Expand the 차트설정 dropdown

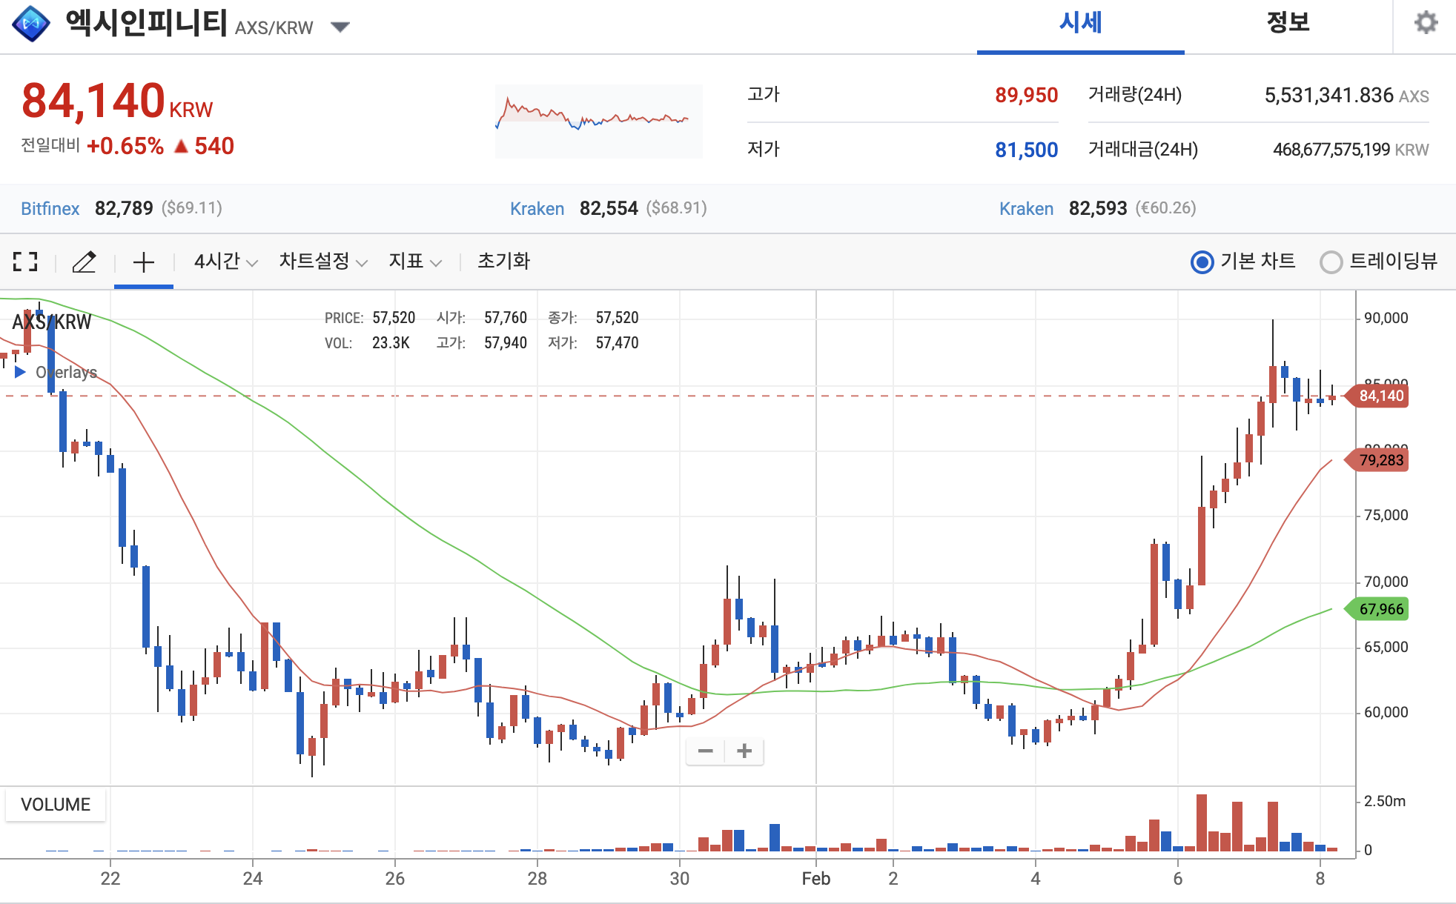pos(322,262)
